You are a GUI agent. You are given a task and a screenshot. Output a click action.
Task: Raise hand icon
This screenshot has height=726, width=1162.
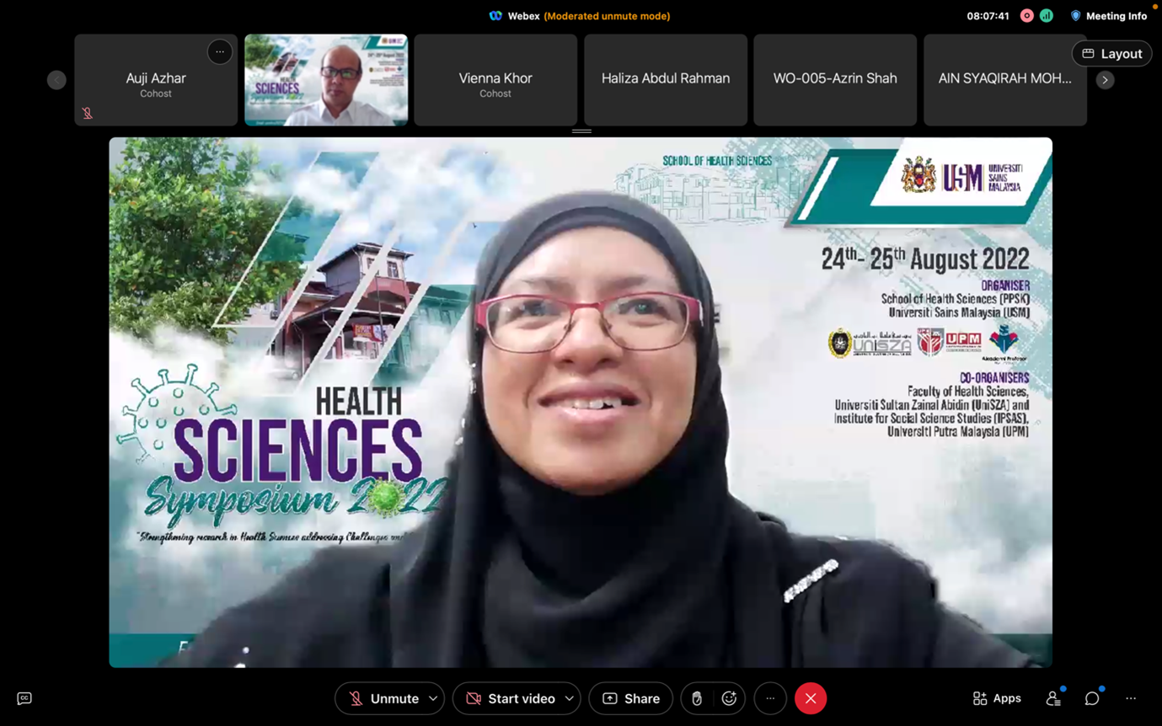(x=697, y=698)
